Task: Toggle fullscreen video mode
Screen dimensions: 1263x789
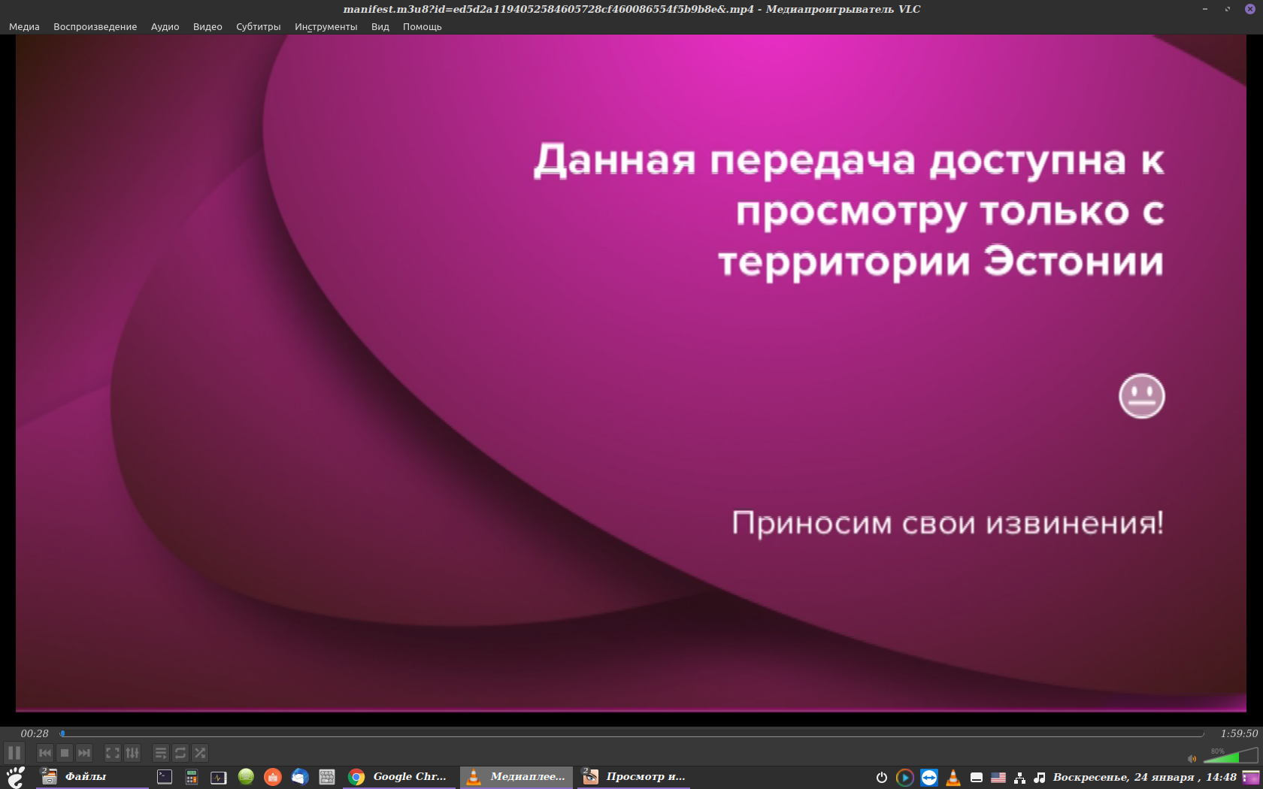Action: pos(113,753)
